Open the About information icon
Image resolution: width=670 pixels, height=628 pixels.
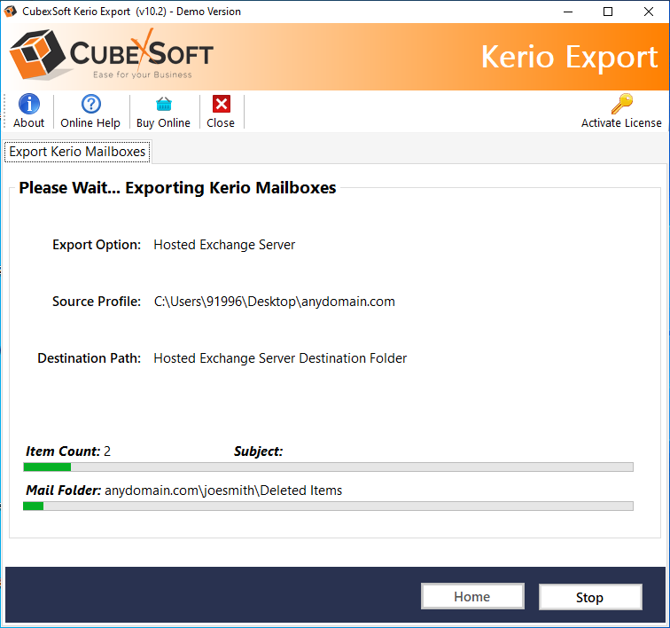pyautogui.click(x=28, y=105)
